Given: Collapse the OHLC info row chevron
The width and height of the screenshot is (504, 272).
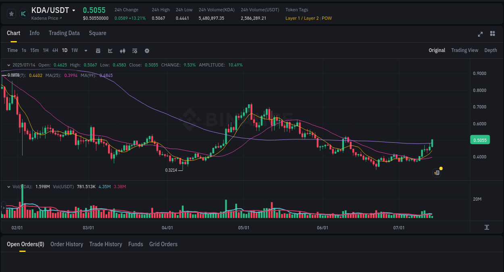Looking at the screenshot, I should 8,65.
